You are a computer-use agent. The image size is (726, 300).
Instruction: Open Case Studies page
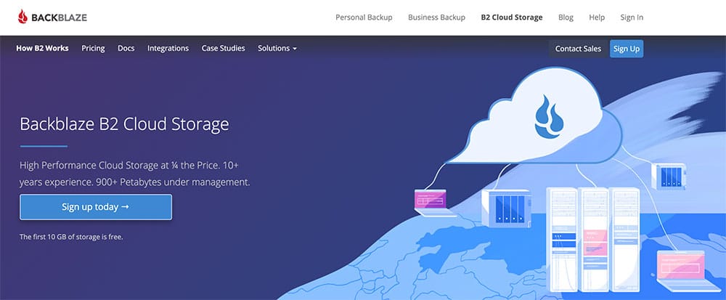point(223,48)
